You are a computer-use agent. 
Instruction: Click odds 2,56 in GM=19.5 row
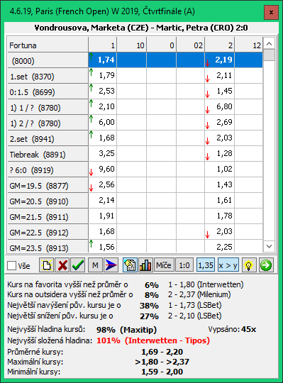tap(103, 185)
